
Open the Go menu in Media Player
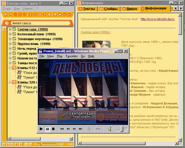[x=83, y=56]
